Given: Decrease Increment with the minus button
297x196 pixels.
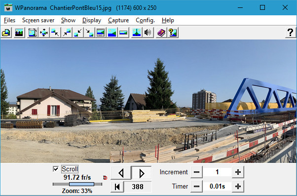Looking at the screenshot, I should click(196, 172).
